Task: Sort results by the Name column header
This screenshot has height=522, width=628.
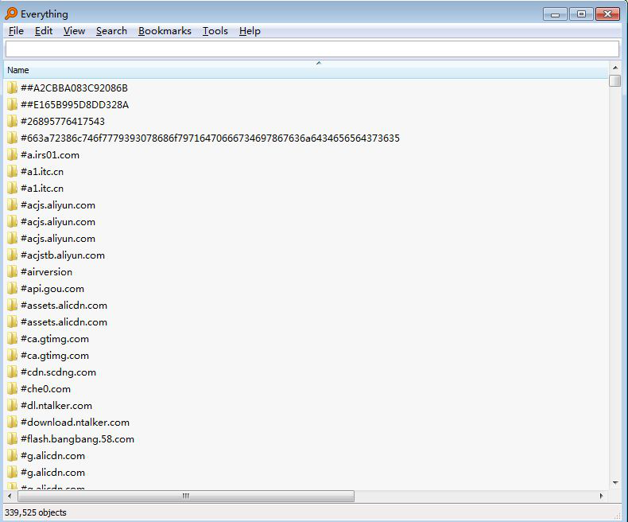Action: (x=306, y=70)
